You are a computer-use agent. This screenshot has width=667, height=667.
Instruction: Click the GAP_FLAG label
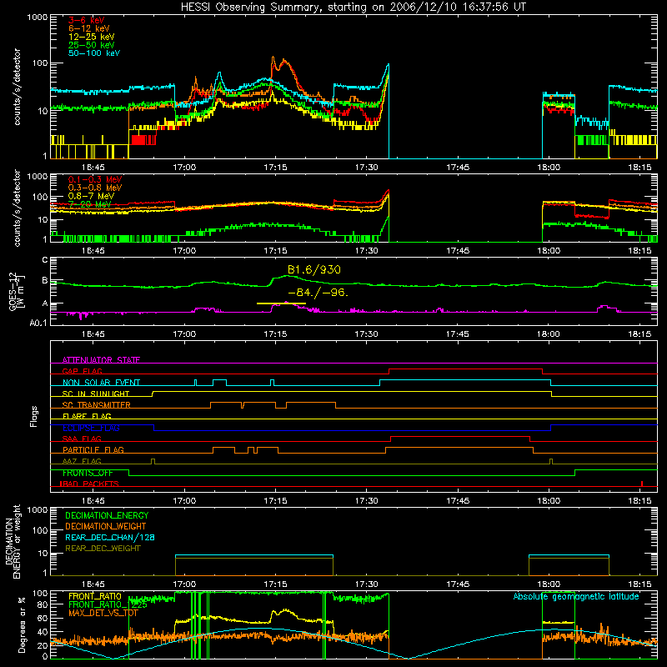point(83,371)
